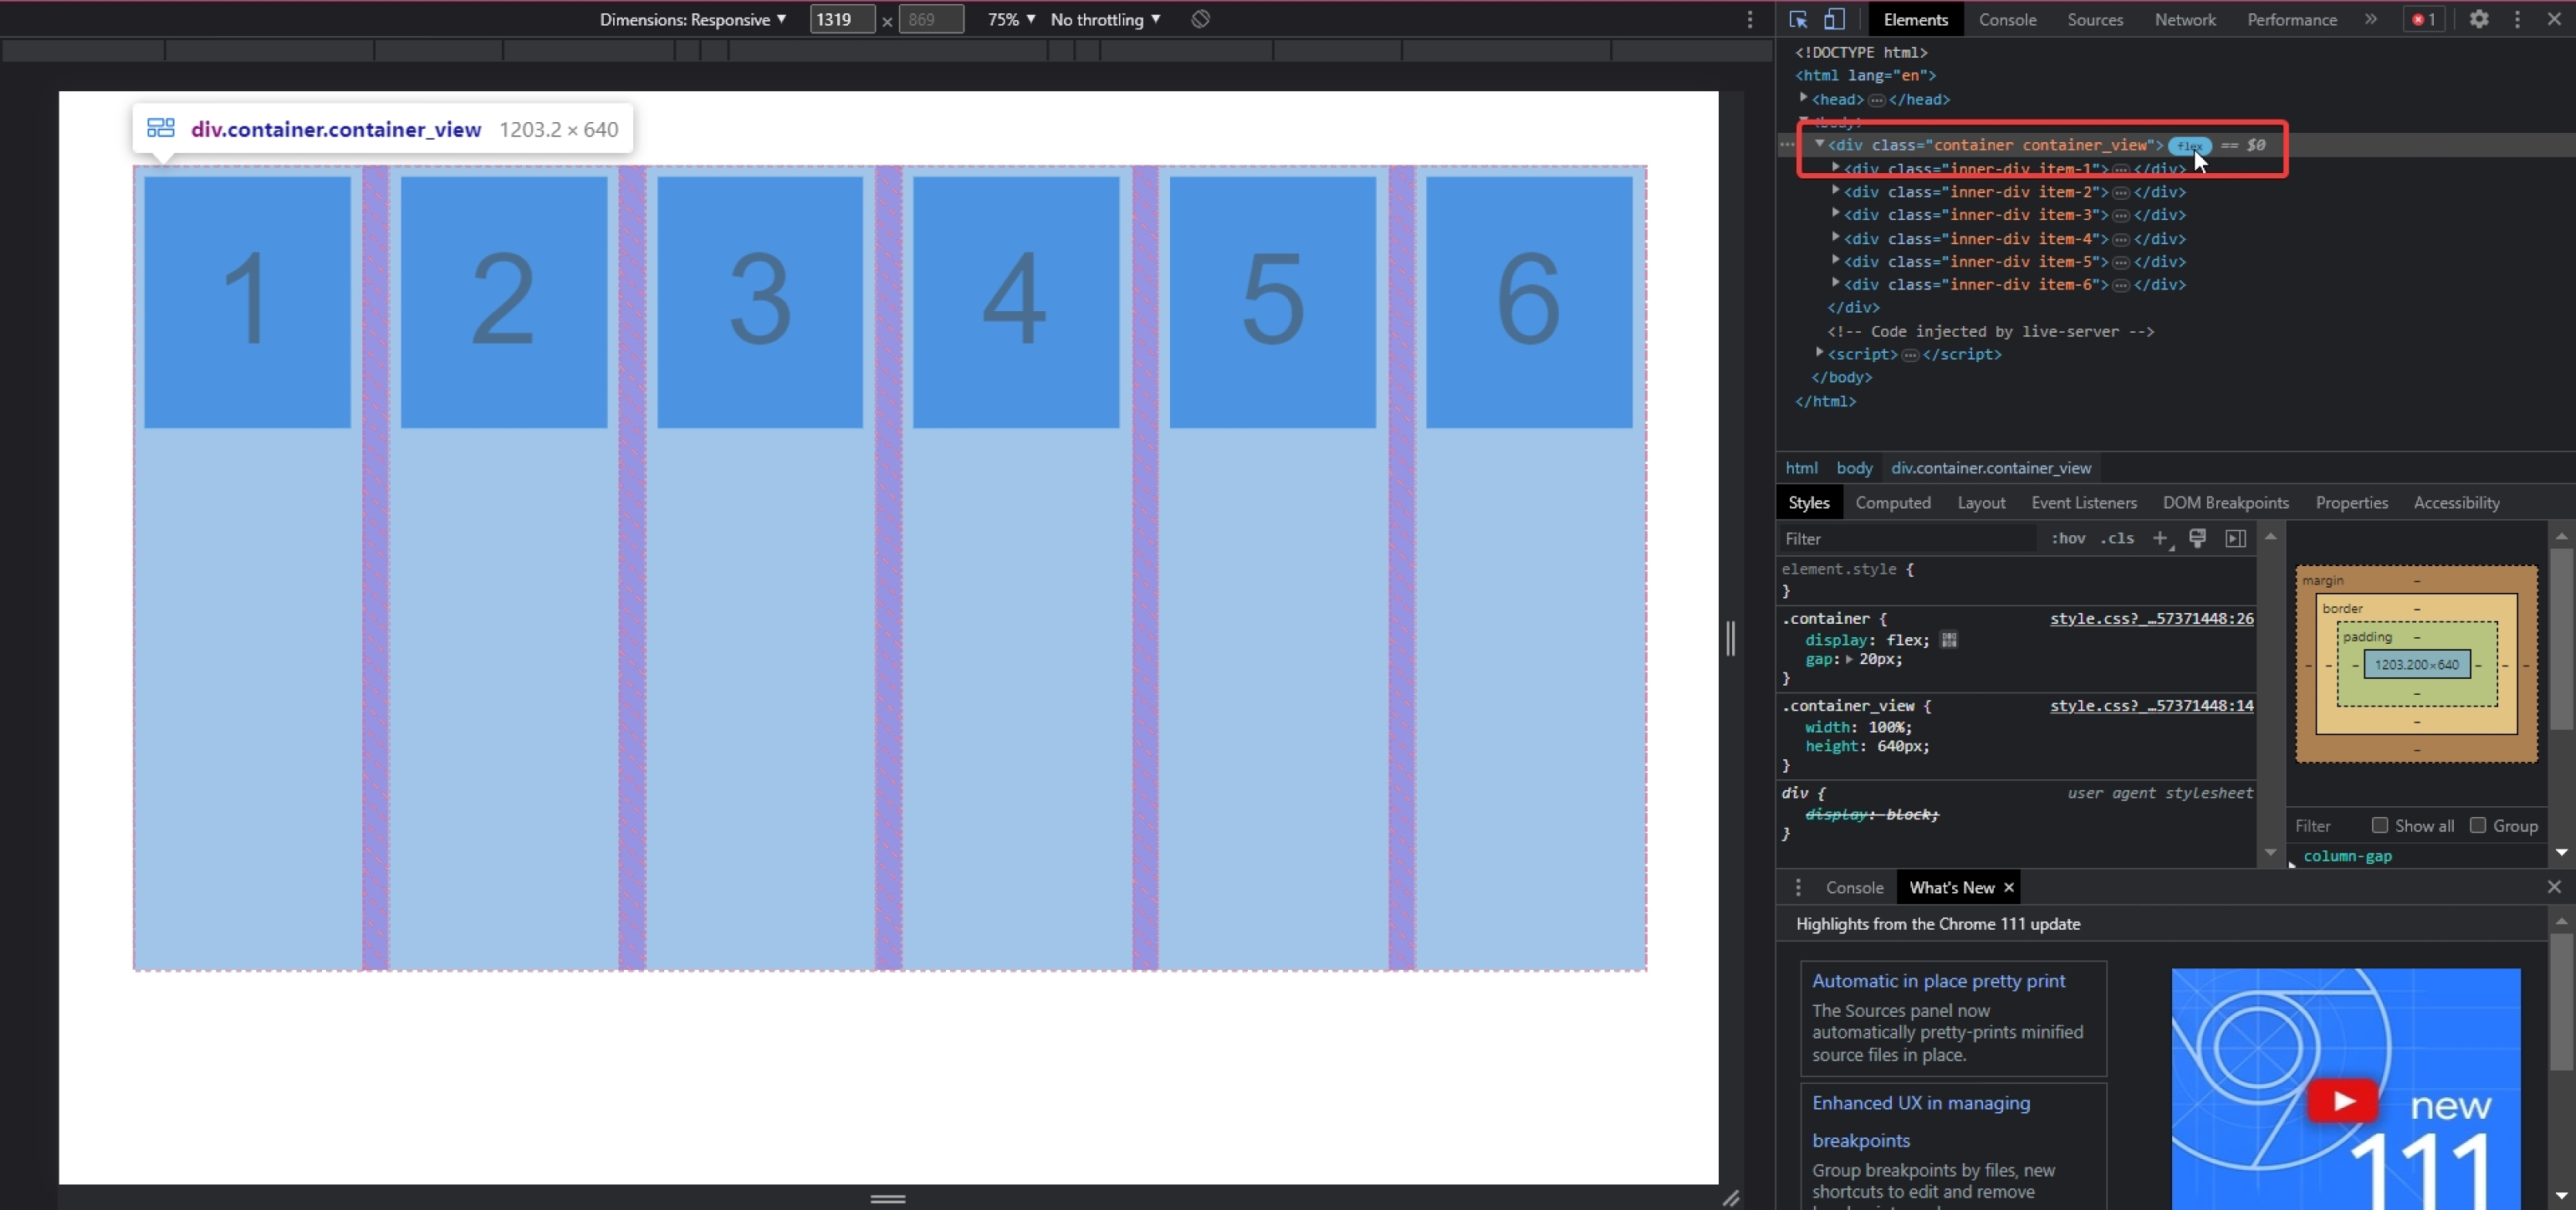This screenshot has height=1210, width=2576.
Task: Expand the head element node
Action: pyautogui.click(x=1804, y=98)
